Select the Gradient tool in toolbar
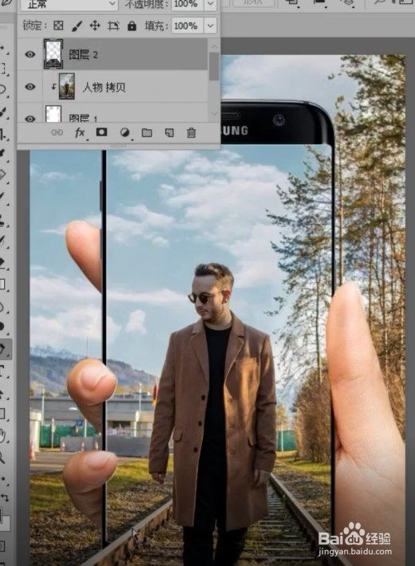415x566 pixels. pos(3,284)
